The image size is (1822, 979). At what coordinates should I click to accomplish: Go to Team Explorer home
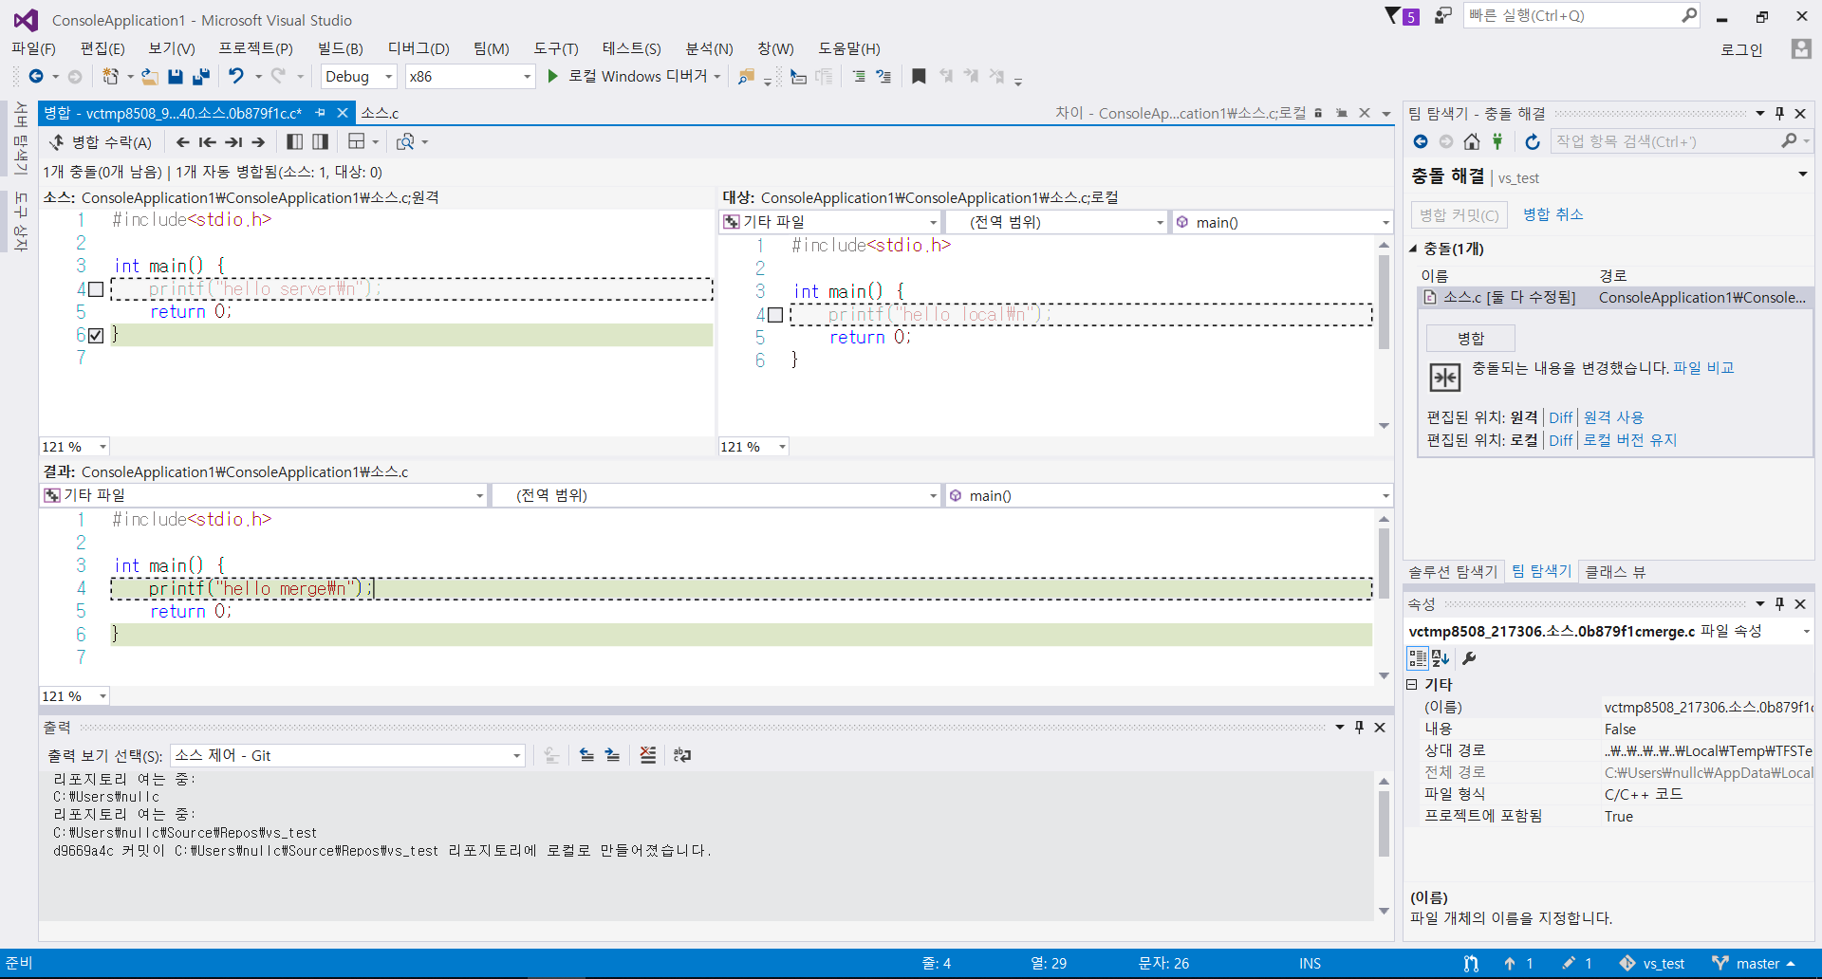[x=1472, y=141]
